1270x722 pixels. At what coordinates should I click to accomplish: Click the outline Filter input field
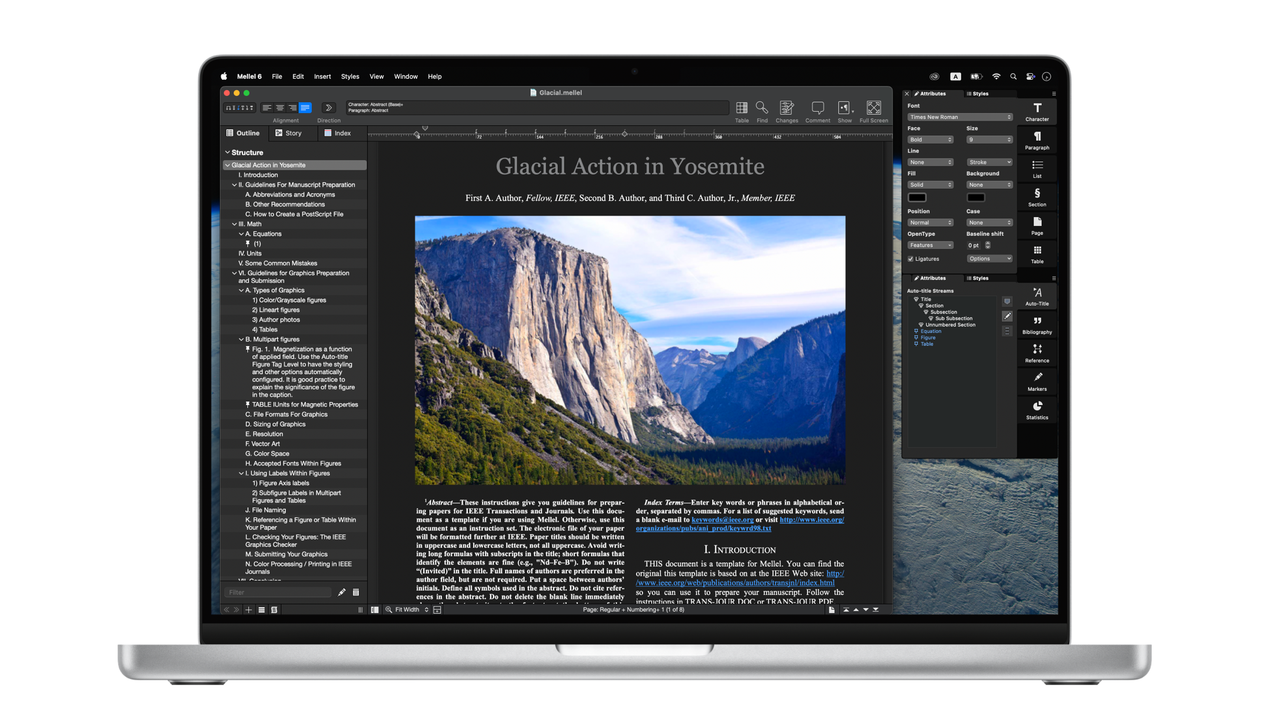[x=278, y=593]
